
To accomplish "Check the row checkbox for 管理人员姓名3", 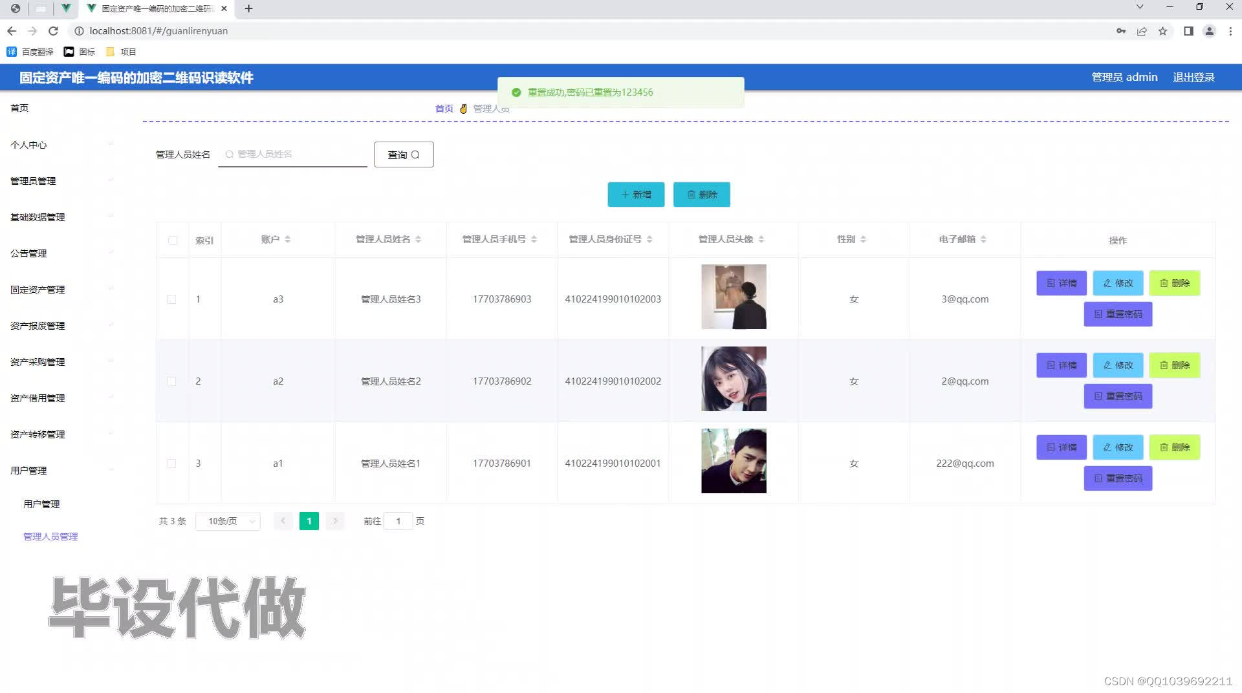I will pyautogui.click(x=171, y=299).
